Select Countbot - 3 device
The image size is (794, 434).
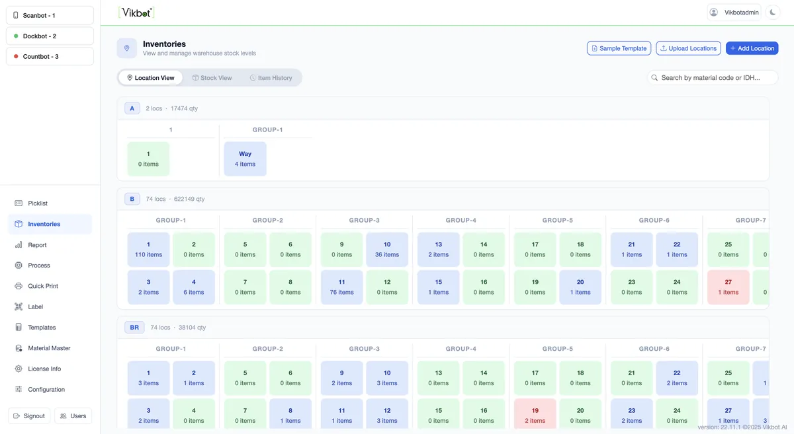pyautogui.click(x=50, y=56)
